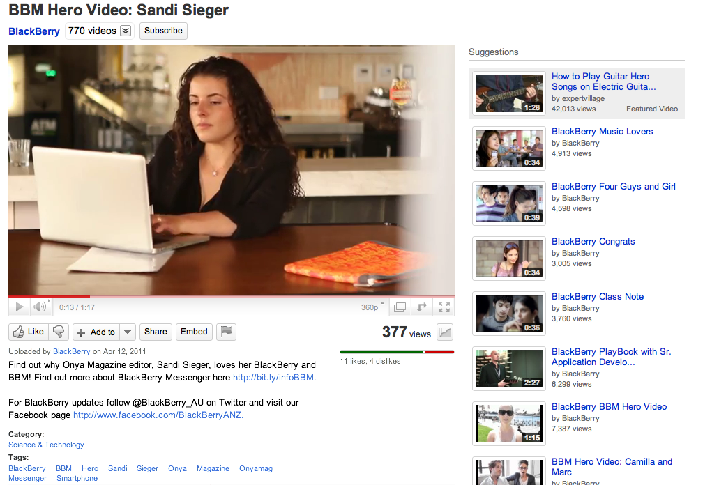The image size is (719, 485).
Task: Open the Science & Technology category link
Action: click(46, 445)
